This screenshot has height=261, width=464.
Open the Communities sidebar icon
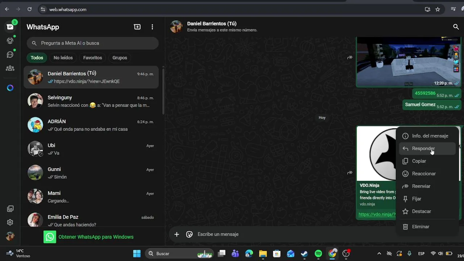[x=10, y=68]
